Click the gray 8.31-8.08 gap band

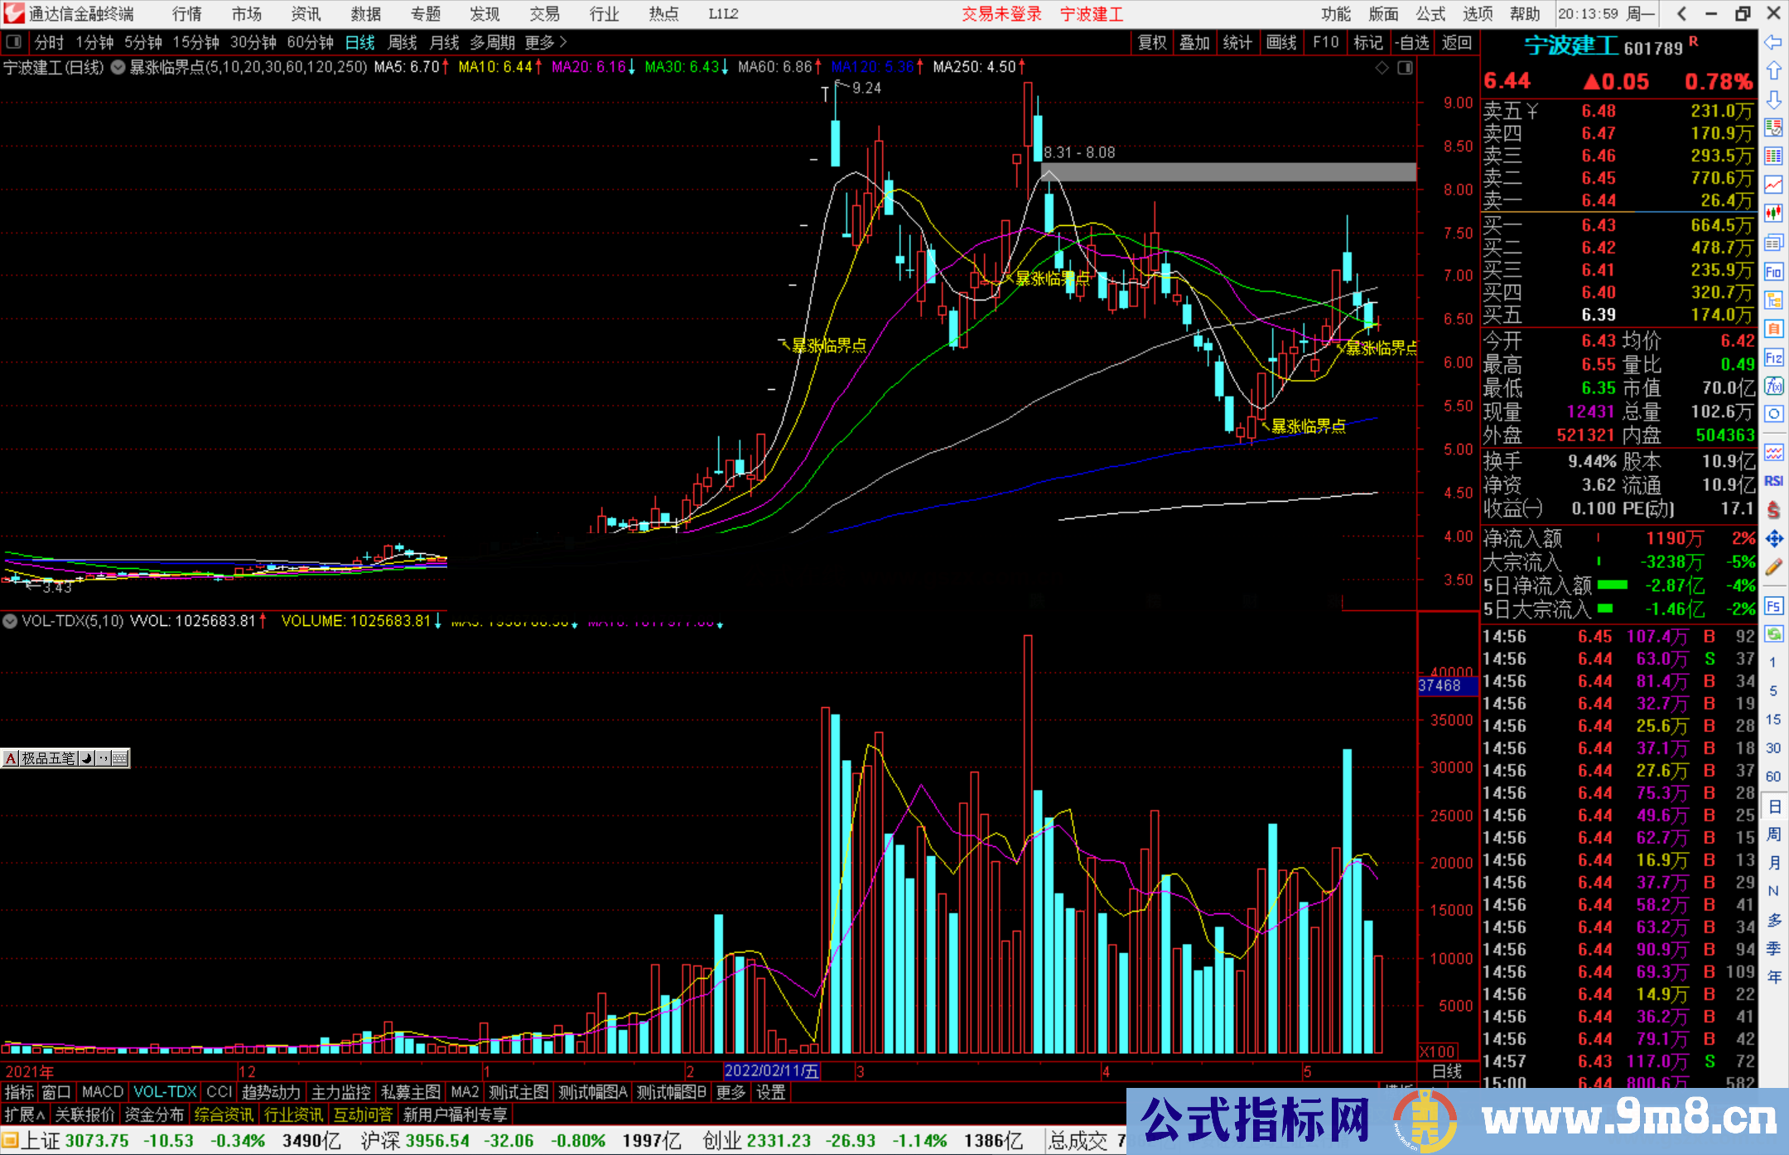click(1228, 172)
